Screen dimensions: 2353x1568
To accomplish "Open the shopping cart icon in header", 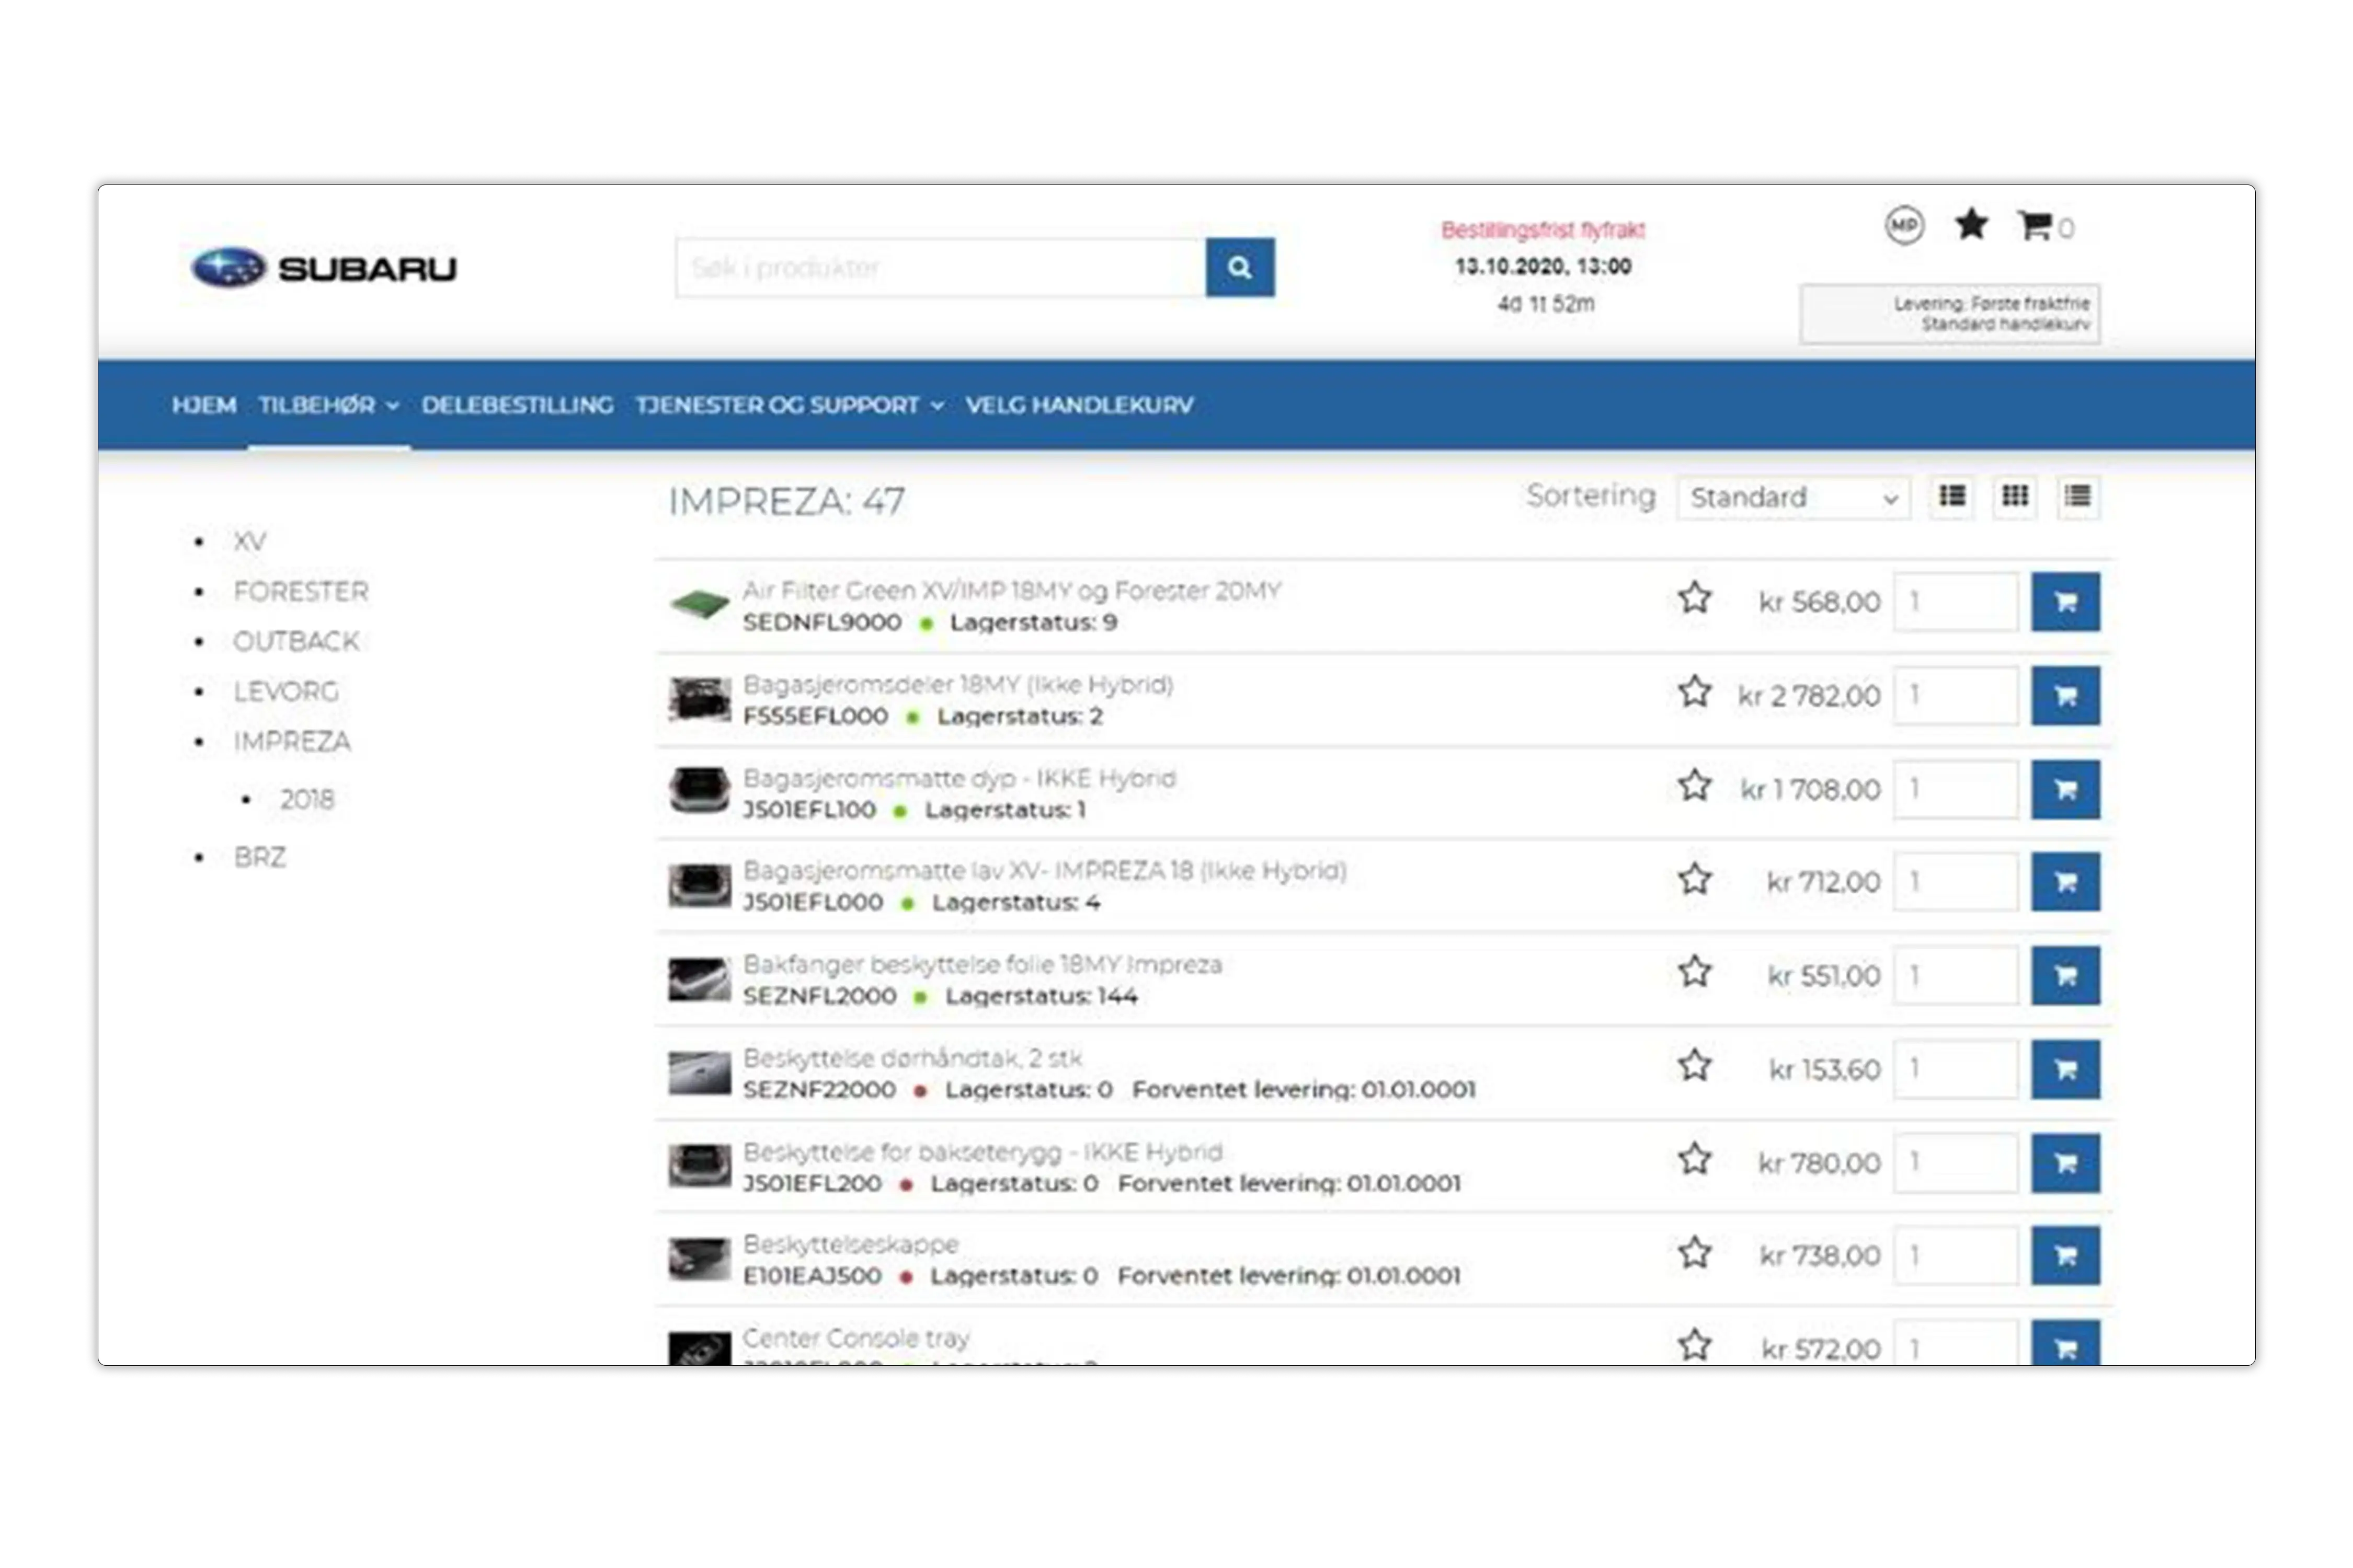I will pyautogui.click(x=2035, y=226).
